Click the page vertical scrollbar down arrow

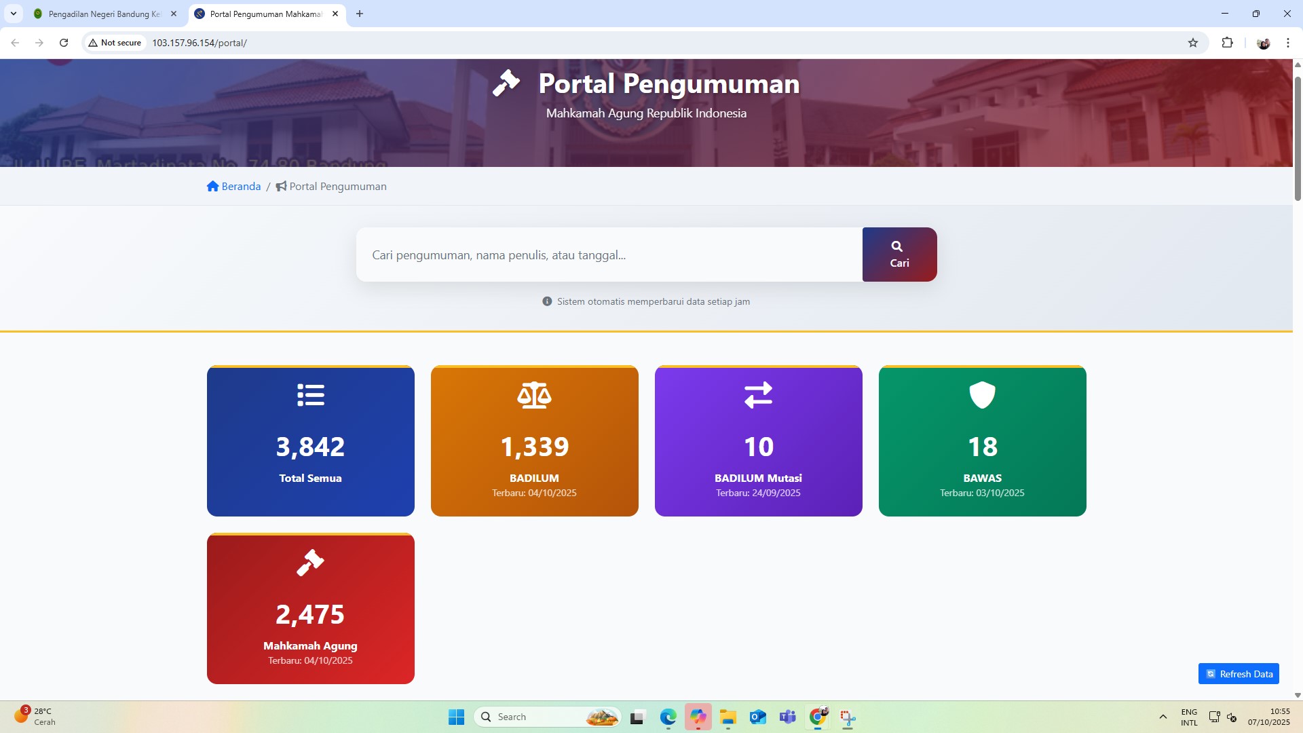(1298, 695)
